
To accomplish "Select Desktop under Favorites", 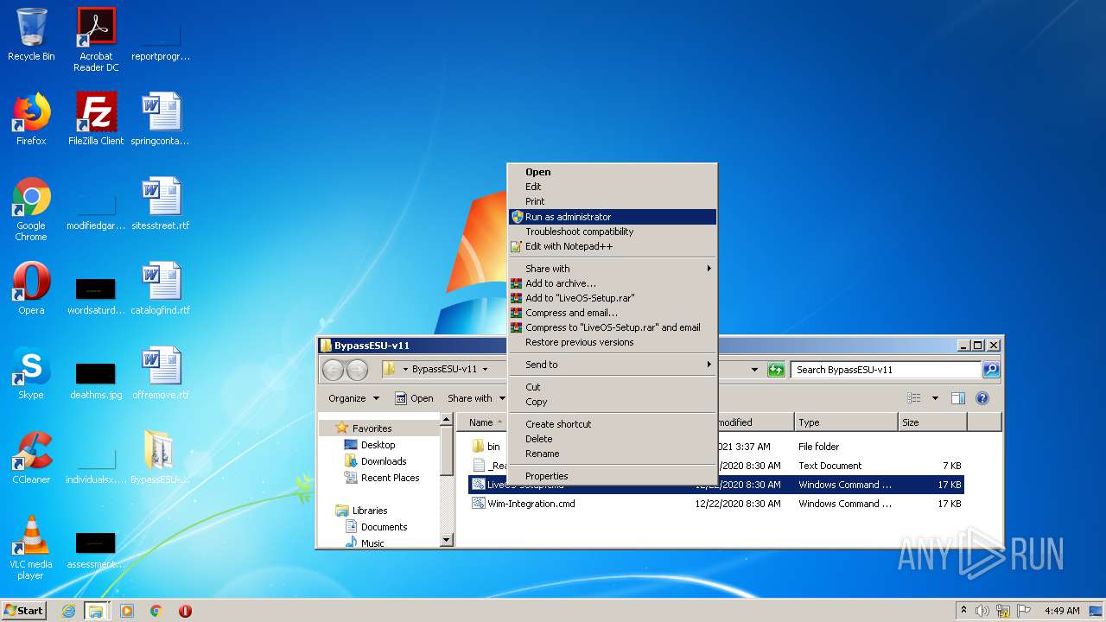I will (x=378, y=445).
